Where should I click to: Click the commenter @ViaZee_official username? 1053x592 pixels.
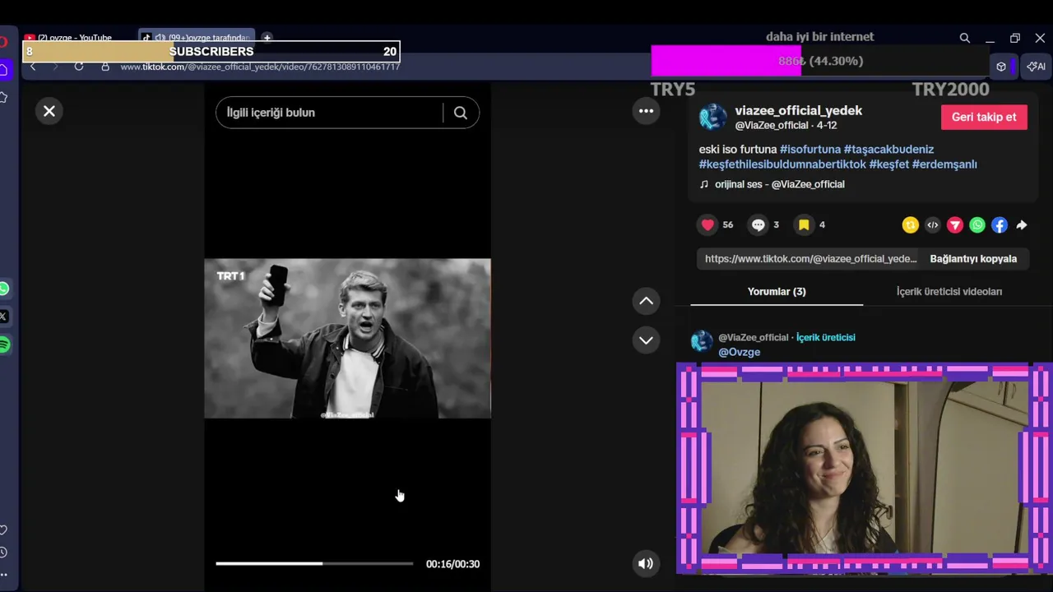753,337
